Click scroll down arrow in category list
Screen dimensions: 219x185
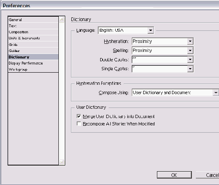pos(62,162)
